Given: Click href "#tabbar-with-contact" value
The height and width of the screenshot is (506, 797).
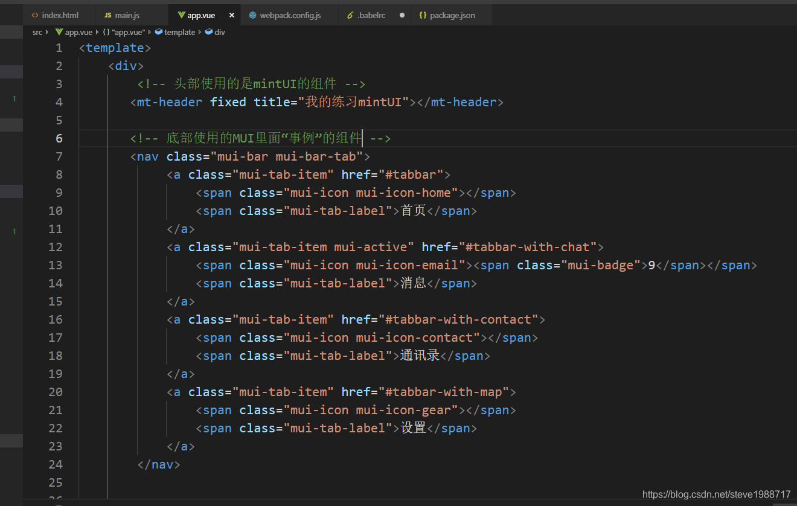Looking at the screenshot, I should (x=458, y=319).
